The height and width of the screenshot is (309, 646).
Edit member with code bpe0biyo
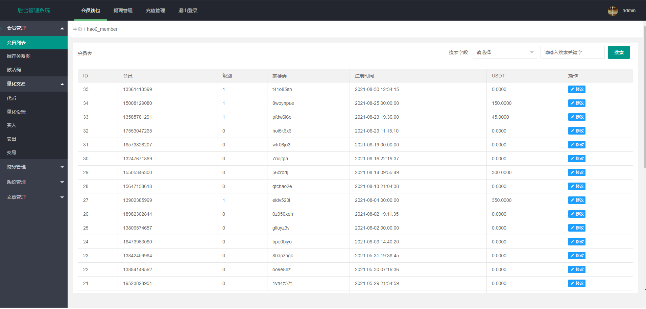tap(576, 242)
